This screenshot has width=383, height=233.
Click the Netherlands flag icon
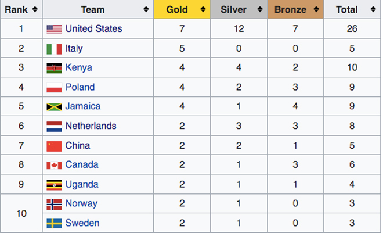(x=54, y=126)
